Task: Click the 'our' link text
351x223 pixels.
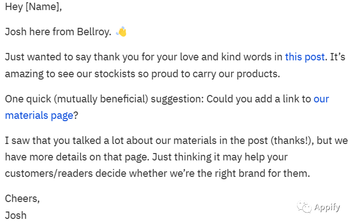Action: [321, 99]
